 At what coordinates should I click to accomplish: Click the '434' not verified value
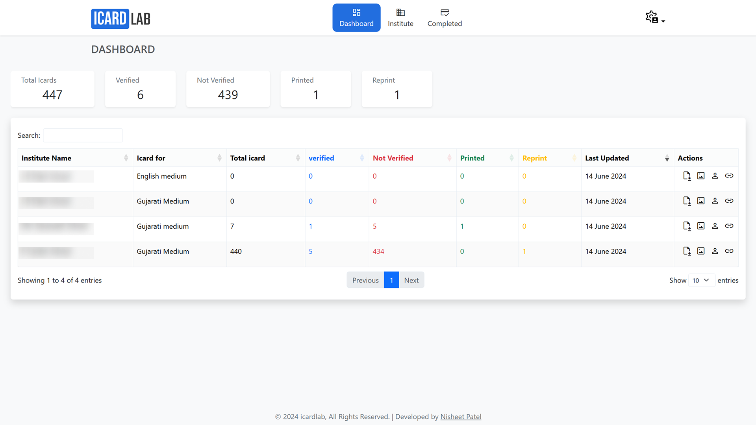tap(378, 251)
